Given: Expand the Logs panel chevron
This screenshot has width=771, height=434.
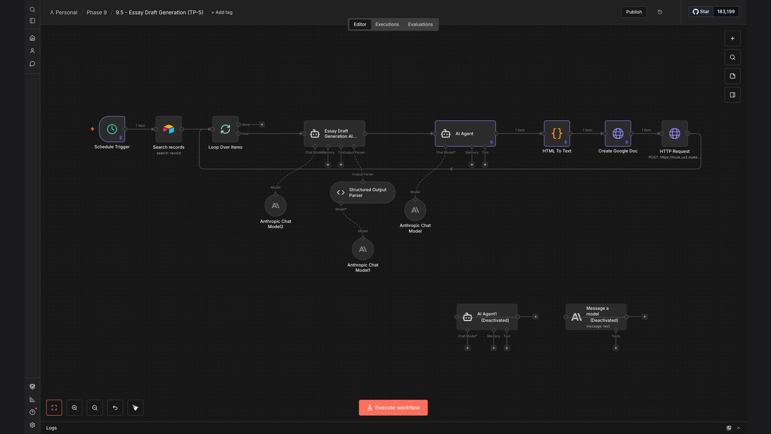Looking at the screenshot, I should click(738, 428).
